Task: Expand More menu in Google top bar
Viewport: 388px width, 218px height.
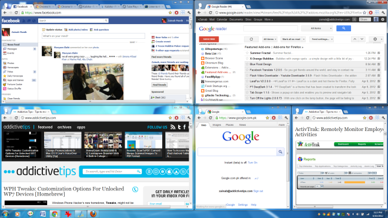Action: [269, 19]
